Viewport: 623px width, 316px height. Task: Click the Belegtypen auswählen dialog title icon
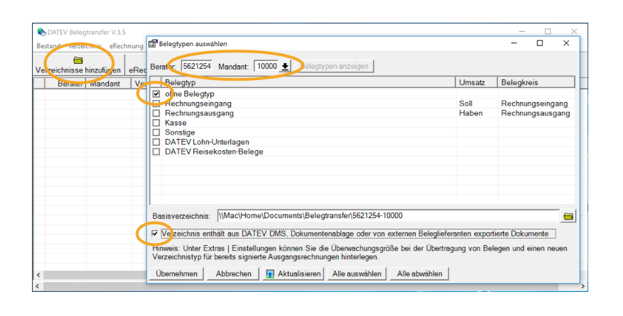click(153, 43)
